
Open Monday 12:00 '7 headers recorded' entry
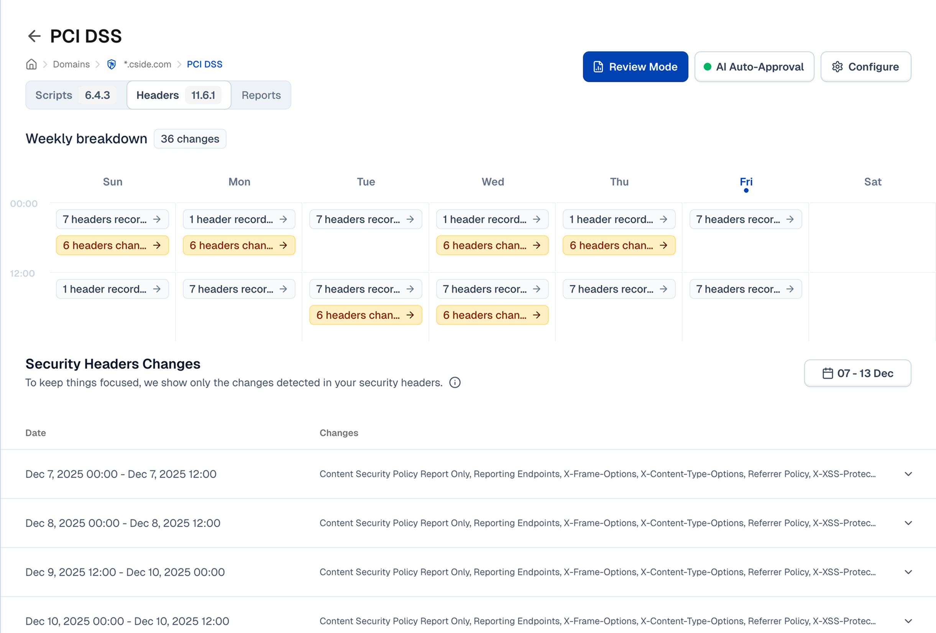pyautogui.click(x=239, y=289)
